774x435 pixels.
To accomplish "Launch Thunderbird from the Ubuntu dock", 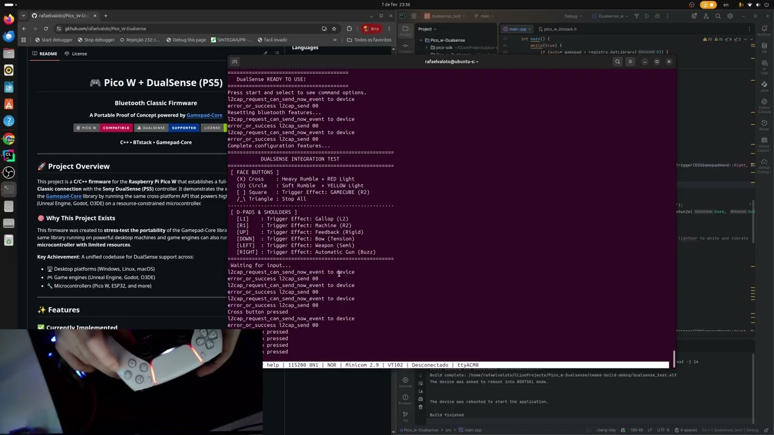I will coord(8,36).
